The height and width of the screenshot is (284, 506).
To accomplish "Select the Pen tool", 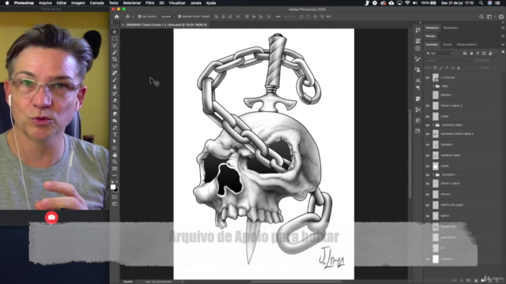I will pos(115,128).
